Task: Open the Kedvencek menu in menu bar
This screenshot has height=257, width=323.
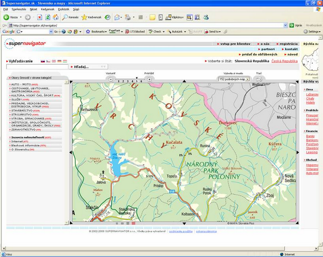Action: pyautogui.click(x=48, y=9)
